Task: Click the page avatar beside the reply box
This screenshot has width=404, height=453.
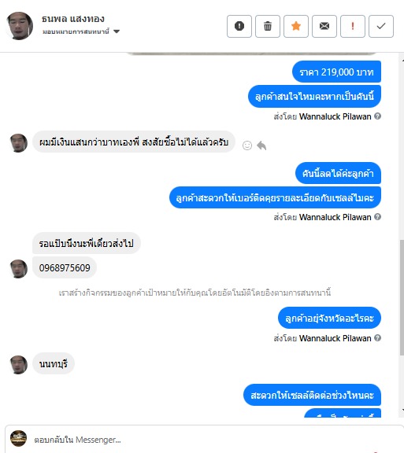Action: point(19,438)
